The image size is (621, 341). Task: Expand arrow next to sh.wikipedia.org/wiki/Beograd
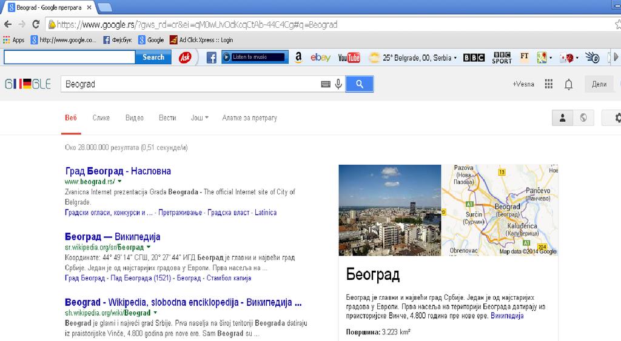pyautogui.click(x=155, y=313)
